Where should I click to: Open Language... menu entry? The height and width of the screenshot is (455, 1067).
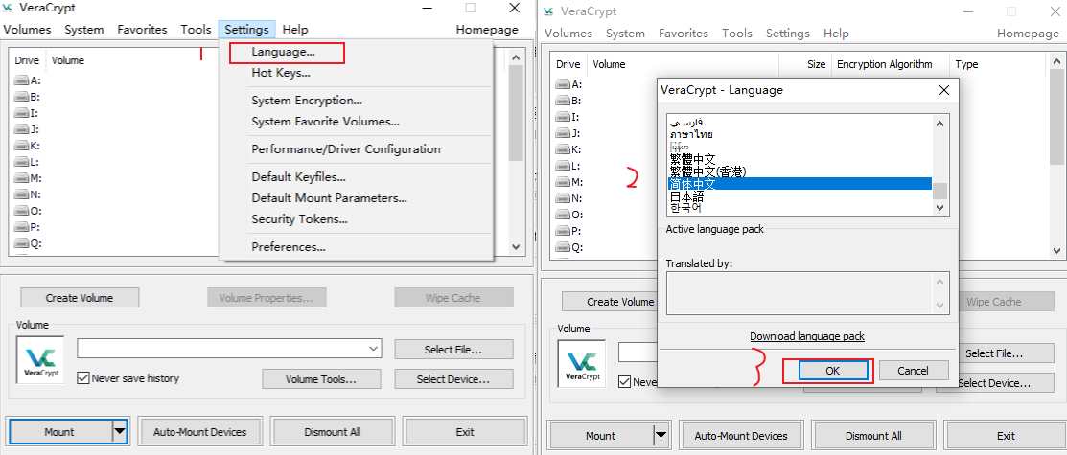point(283,52)
